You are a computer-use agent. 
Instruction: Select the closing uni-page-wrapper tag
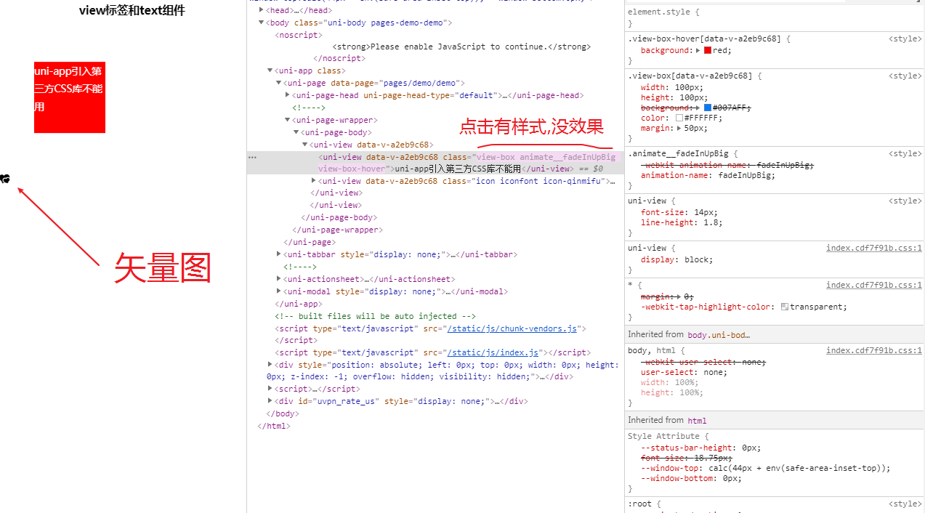click(x=338, y=230)
